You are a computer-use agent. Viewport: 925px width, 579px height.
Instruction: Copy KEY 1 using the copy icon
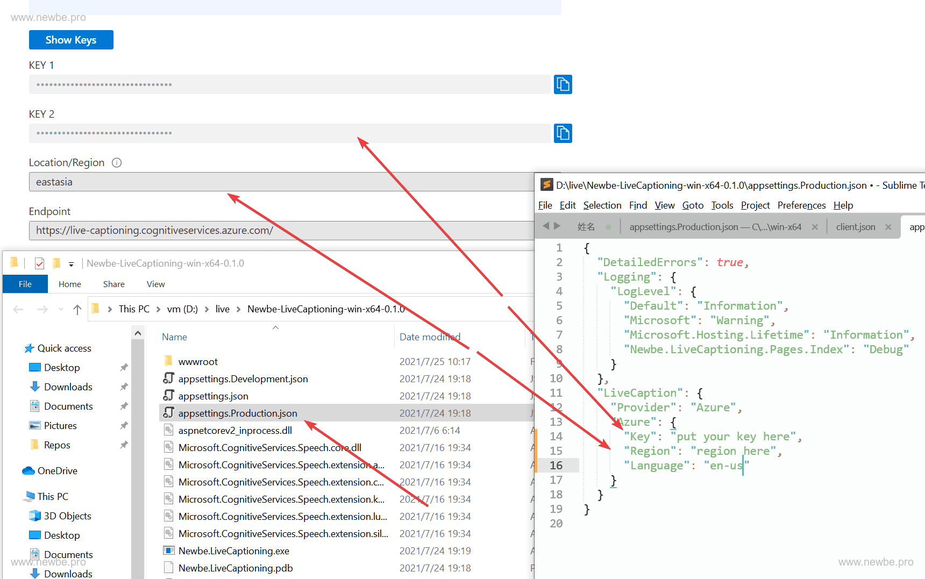[x=563, y=84]
